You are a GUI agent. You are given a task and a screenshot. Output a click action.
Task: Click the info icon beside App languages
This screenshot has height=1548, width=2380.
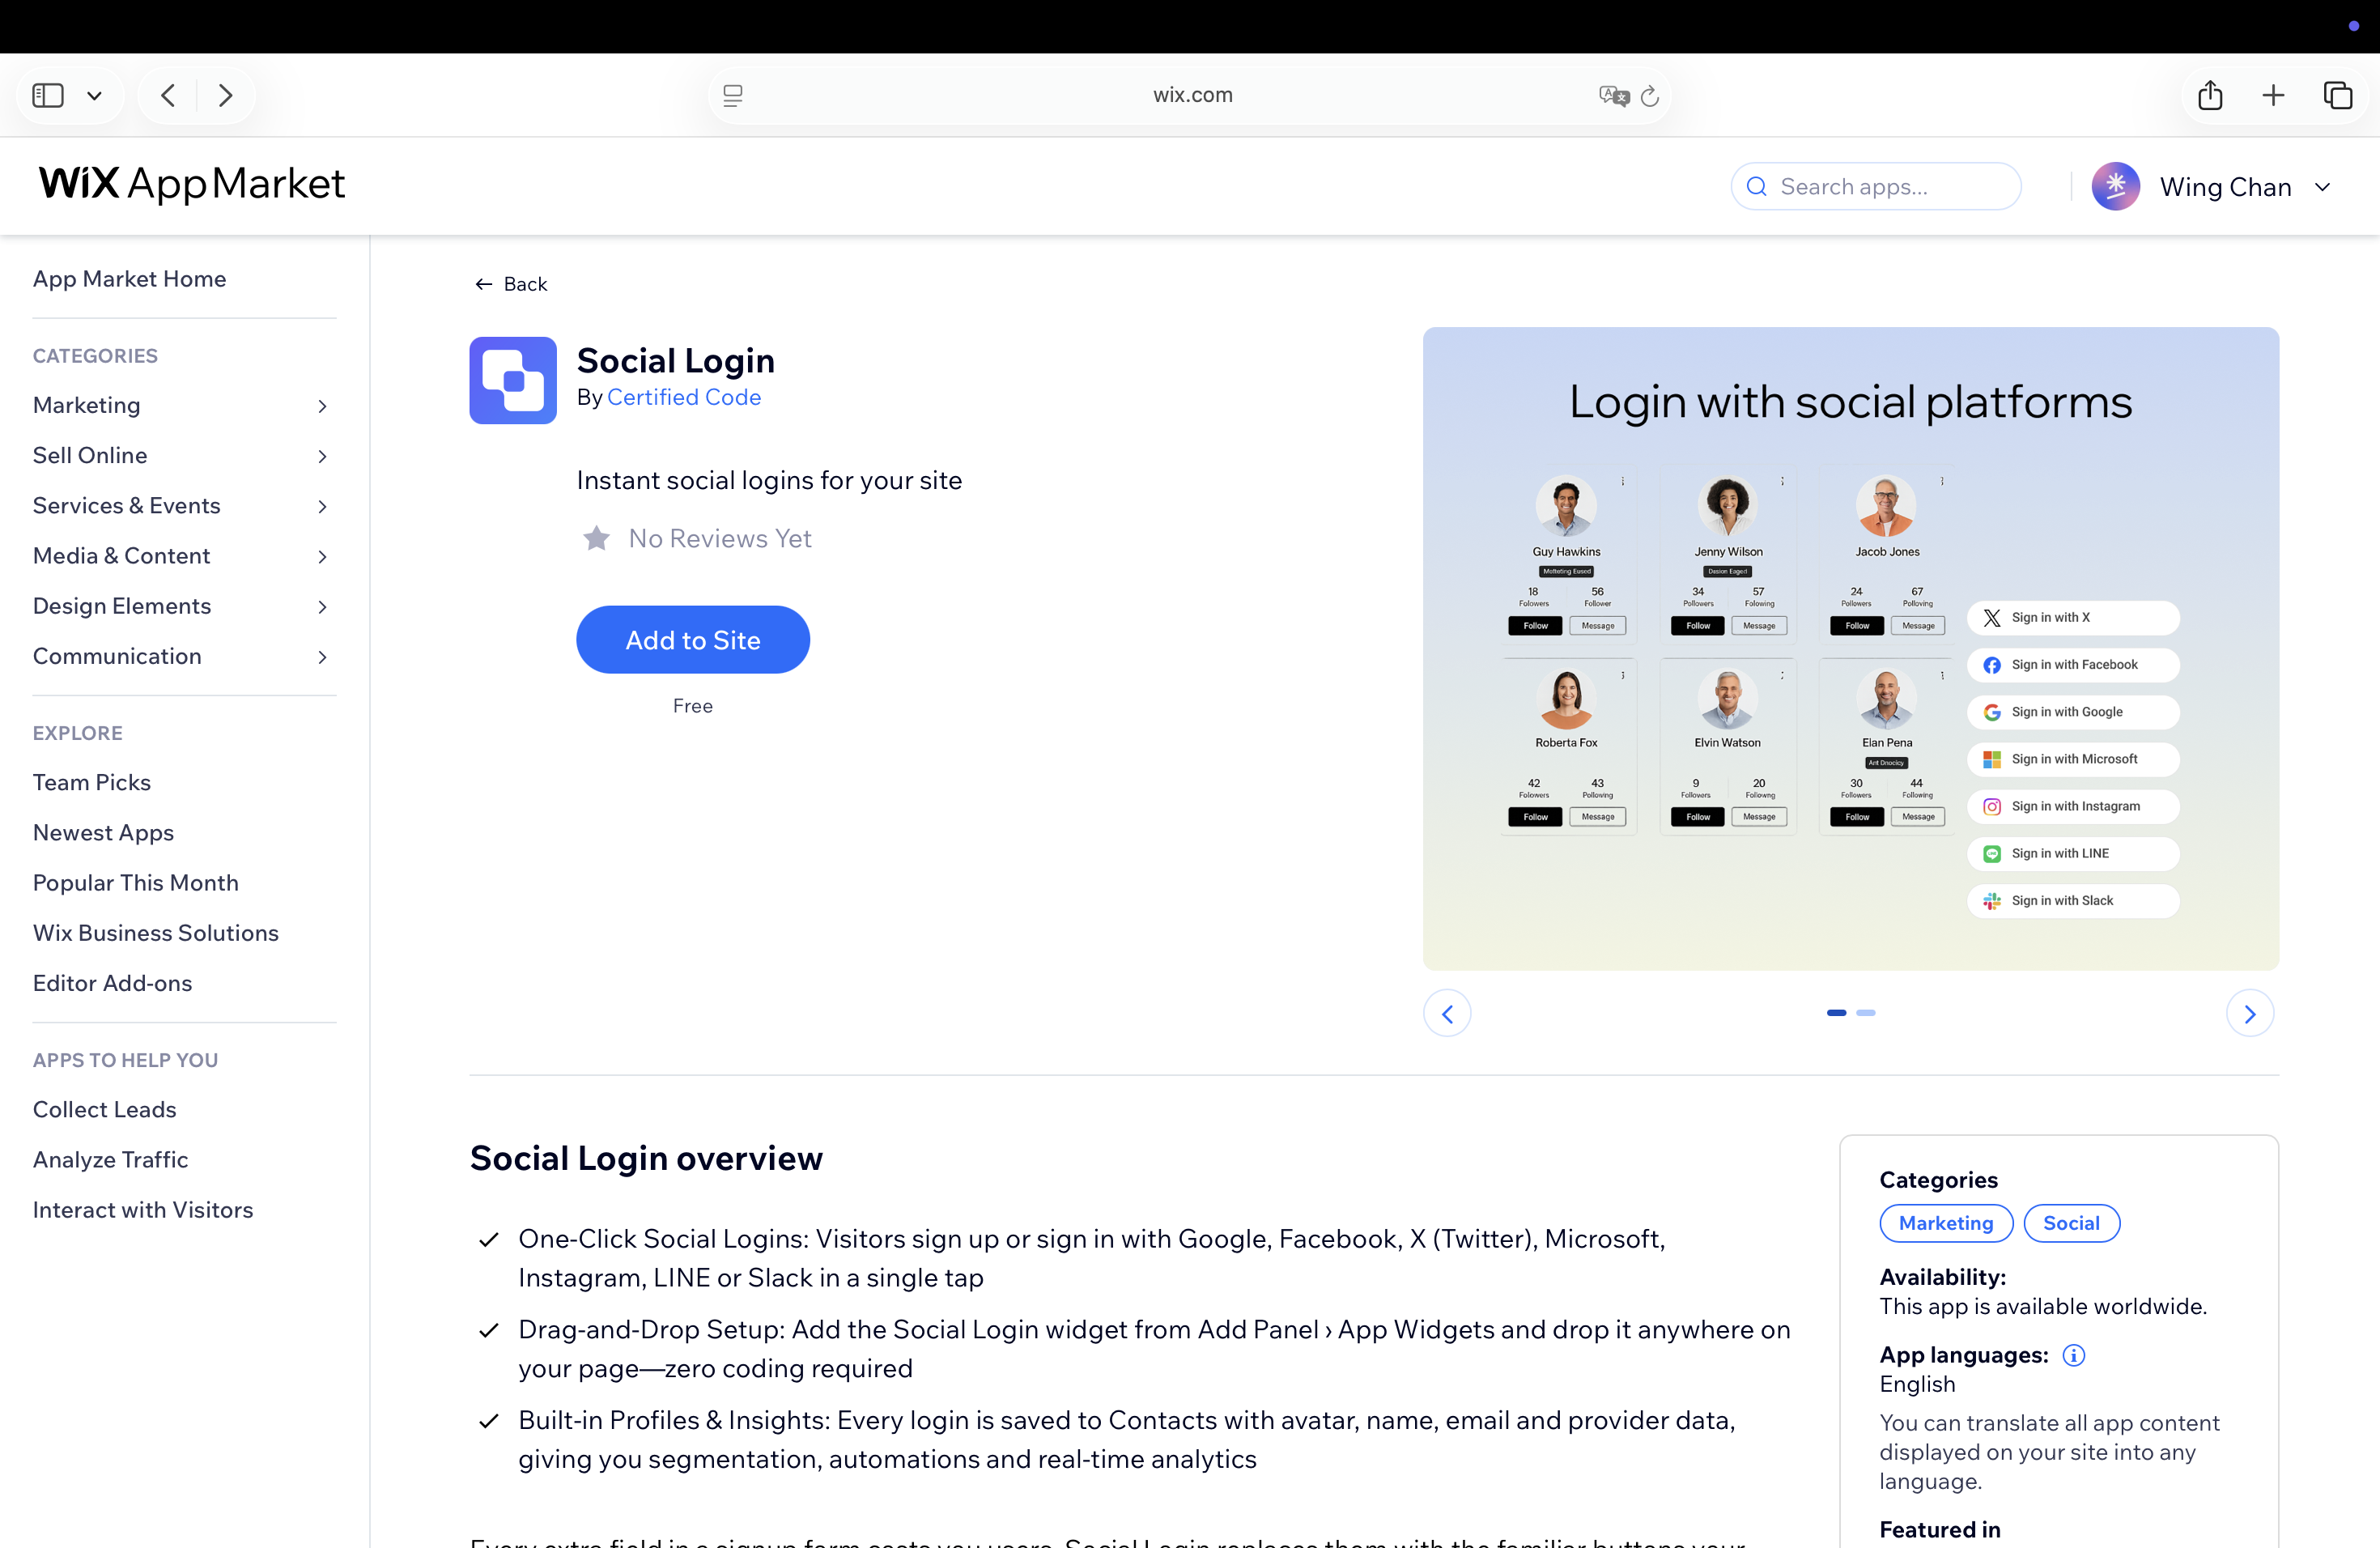click(x=2073, y=1355)
